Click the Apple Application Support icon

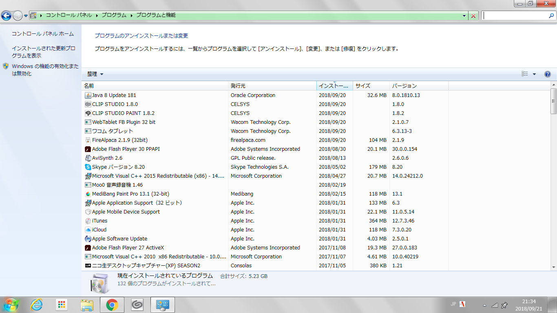tap(88, 203)
